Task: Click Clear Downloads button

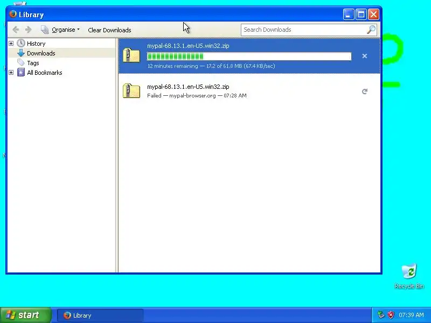Action: tap(109, 30)
